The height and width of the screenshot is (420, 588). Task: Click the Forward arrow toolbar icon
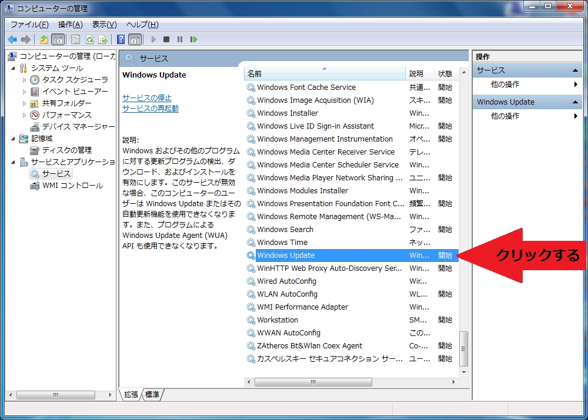[x=25, y=39]
